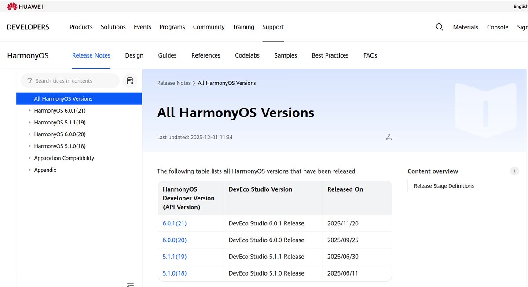Click the share icon under the title
This screenshot has height=287, width=528.
coord(389,137)
